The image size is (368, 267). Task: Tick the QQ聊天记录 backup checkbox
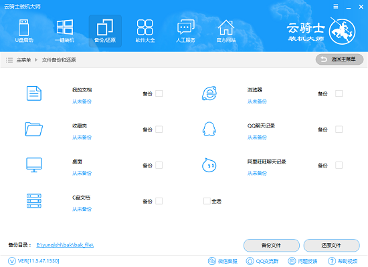(x=339, y=129)
